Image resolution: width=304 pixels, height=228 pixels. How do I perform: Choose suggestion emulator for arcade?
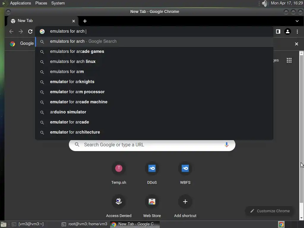(x=154, y=122)
